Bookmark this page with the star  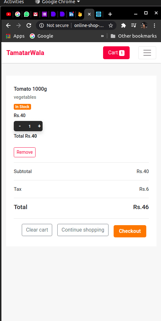click(111, 25)
